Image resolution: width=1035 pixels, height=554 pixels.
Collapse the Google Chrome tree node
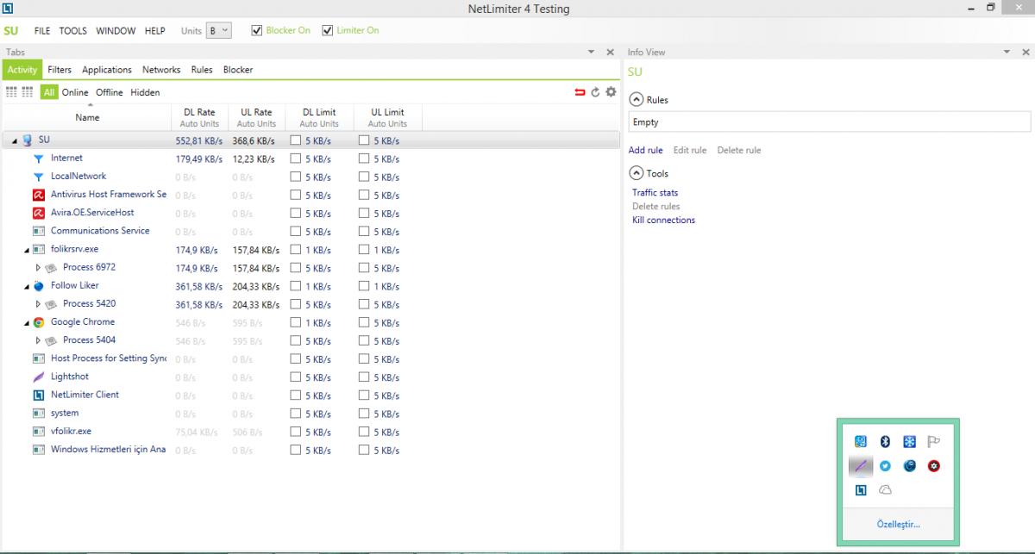pyautogui.click(x=27, y=323)
